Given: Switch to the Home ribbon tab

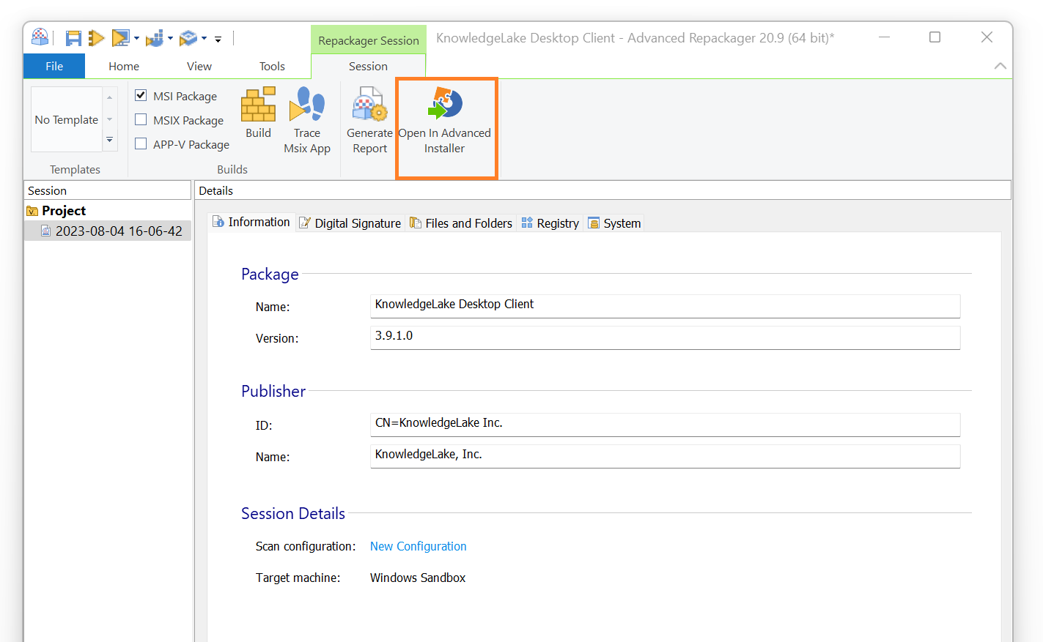Looking at the screenshot, I should [124, 66].
